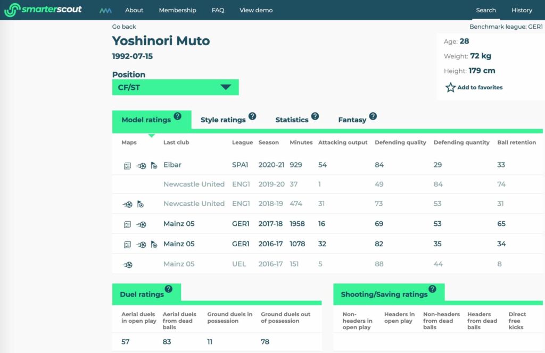This screenshot has height=353, width=545.
Task: Click the Benchmark league: GER1 label
Action: point(506,27)
